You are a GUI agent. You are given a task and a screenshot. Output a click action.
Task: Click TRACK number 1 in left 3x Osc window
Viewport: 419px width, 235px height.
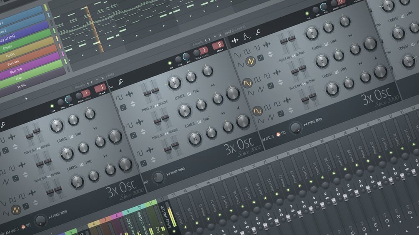101,89
